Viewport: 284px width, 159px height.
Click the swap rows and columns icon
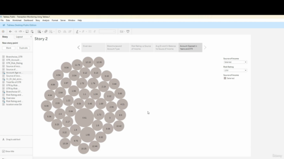pos(59,31)
